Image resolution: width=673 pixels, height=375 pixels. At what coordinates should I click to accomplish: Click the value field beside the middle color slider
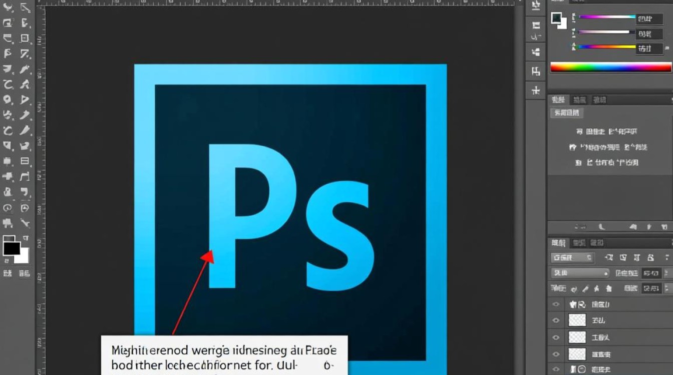649,34
